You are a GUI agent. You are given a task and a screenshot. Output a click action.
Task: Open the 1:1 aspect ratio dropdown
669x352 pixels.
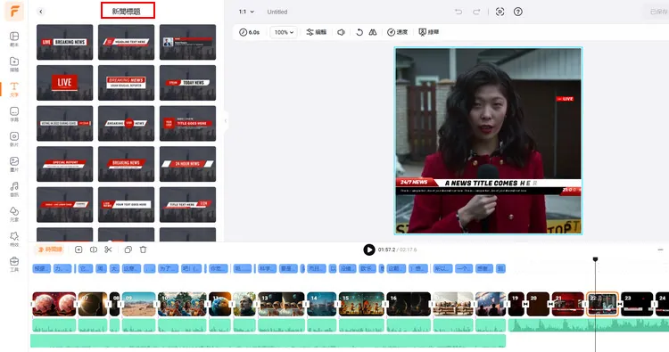pyautogui.click(x=246, y=12)
